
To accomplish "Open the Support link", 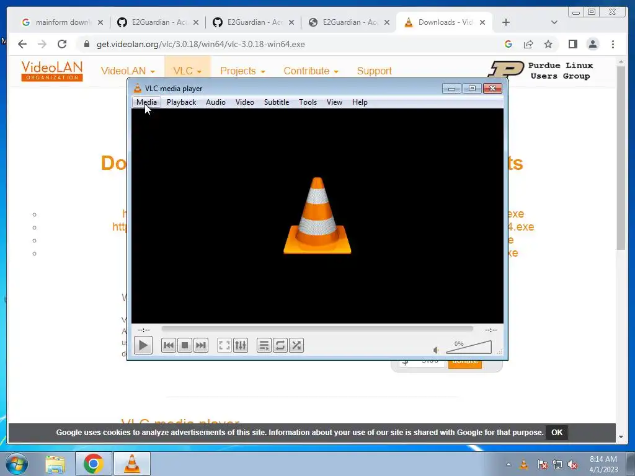I will coord(374,71).
